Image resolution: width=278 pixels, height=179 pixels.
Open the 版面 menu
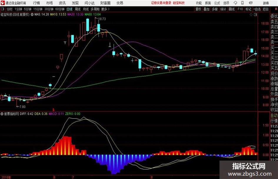pyautogui.click(x=208, y=3)
